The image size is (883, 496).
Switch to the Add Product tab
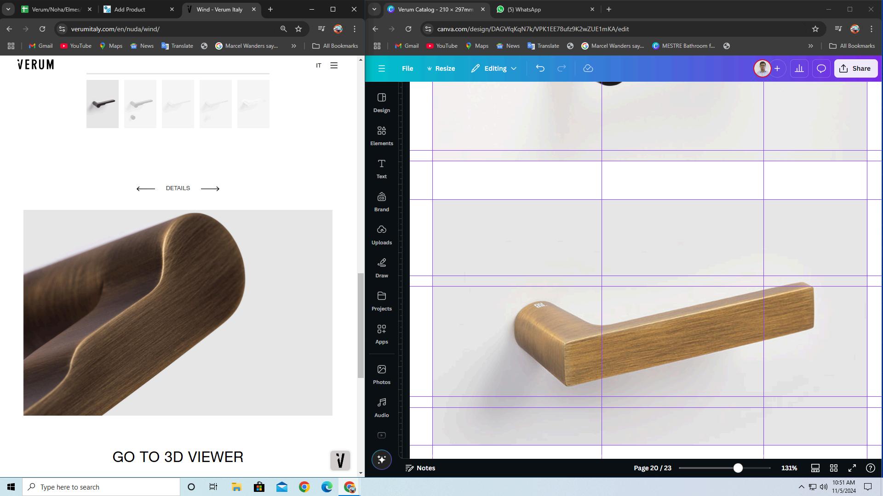coord(130,9)
